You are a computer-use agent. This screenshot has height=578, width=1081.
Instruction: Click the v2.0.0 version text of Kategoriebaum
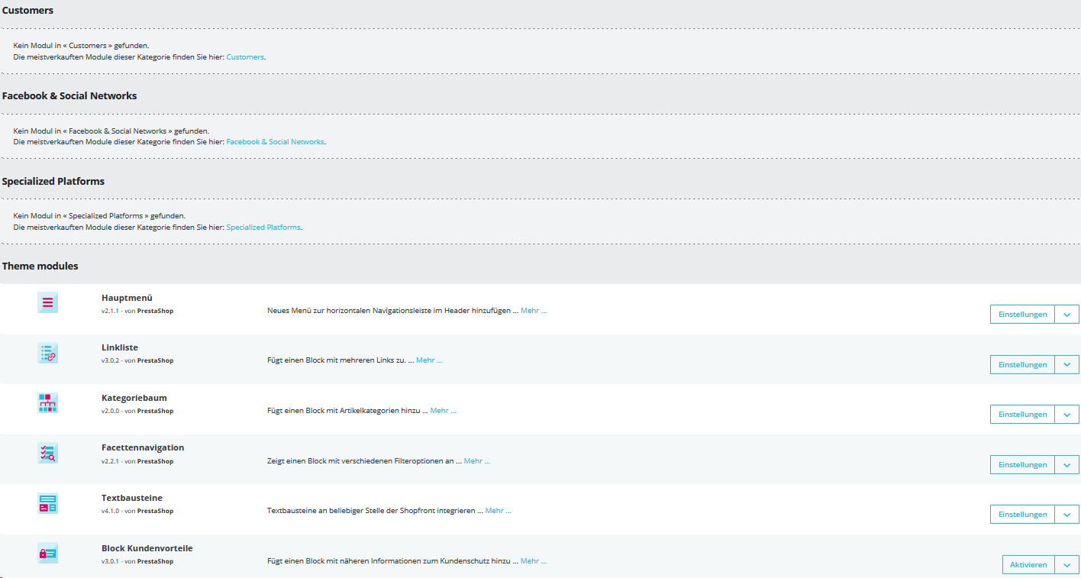(x=111, y=412)
